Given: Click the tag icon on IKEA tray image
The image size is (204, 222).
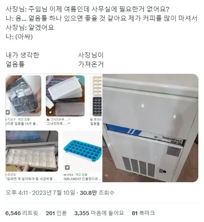Looking at the screenshot, I should click(x=67, y=168).
